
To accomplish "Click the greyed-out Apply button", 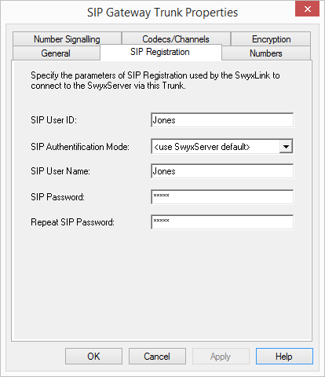I will point(221,357).
